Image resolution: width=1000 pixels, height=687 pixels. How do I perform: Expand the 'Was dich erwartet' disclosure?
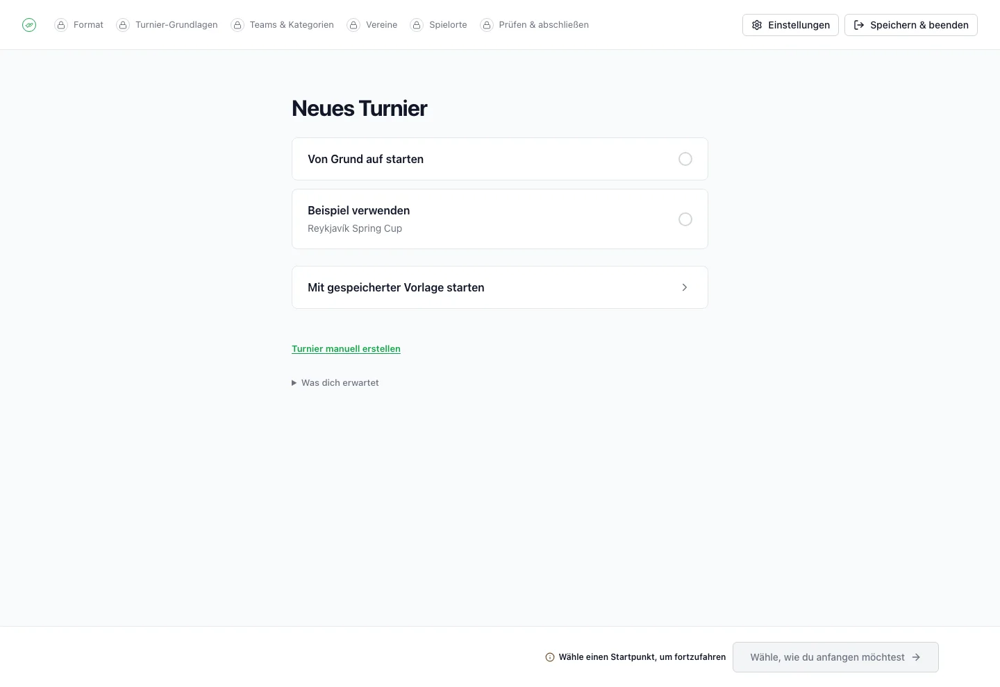pos(335,383)
